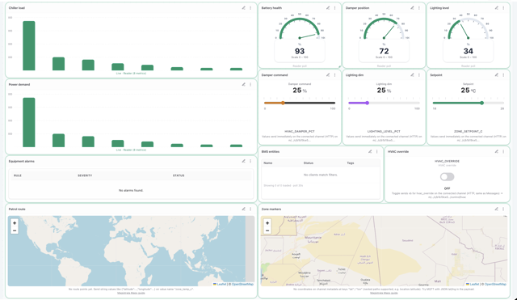Screen dimensions: 517x300
Task: Open the Battery health kebab menu
Action: pyautogui.click(x=334, y=8)
